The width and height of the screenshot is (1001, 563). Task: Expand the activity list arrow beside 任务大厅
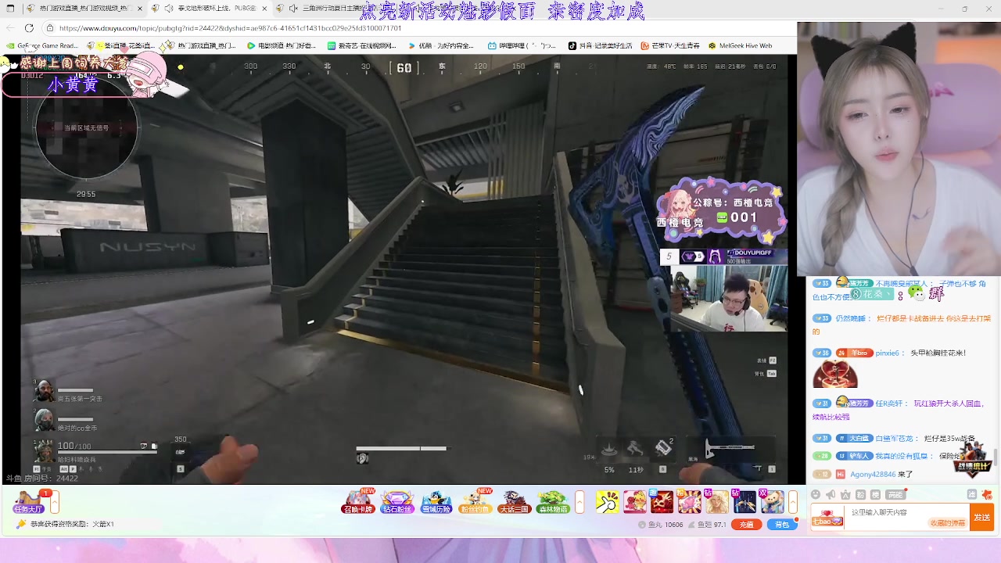(56, 501)
